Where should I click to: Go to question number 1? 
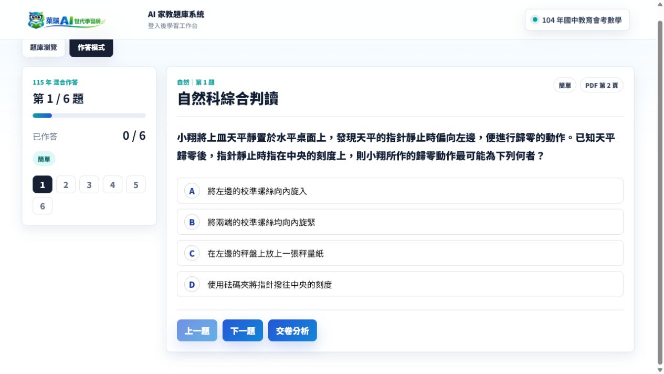43,184
